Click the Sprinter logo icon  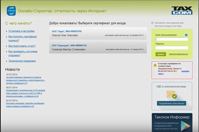pyautogui.click(x=11, y=11)
